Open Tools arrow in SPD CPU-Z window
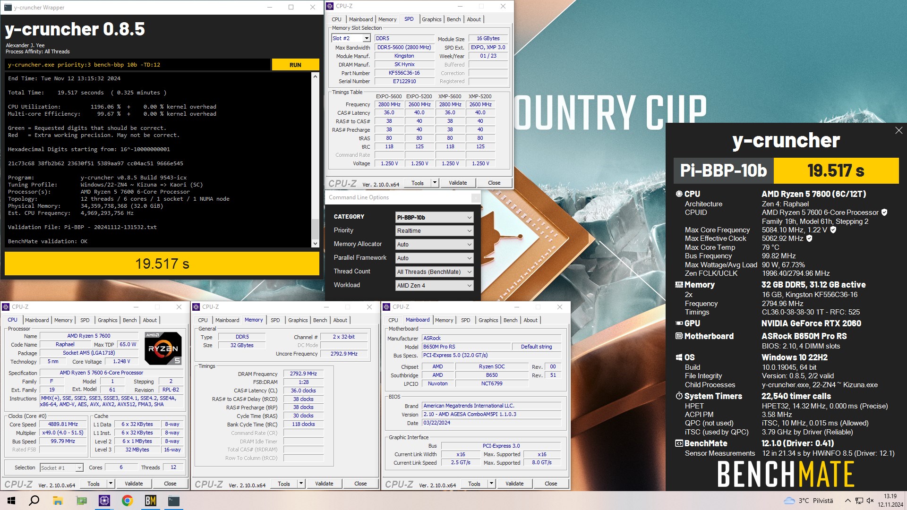The width and height of the screenshot is (907, 510). pos(435,183)
